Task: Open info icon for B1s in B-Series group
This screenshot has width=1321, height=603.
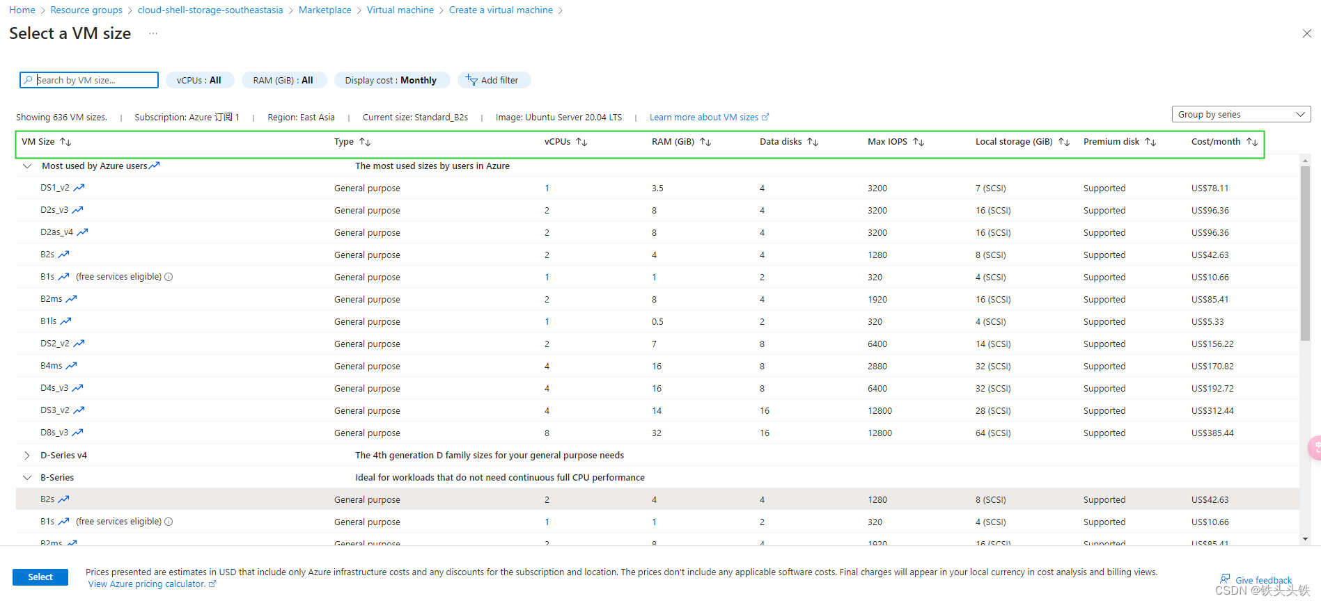Action: 169,522
